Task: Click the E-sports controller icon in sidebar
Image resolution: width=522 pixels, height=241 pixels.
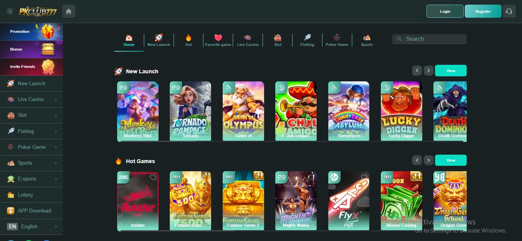Action: coord(11,179)
